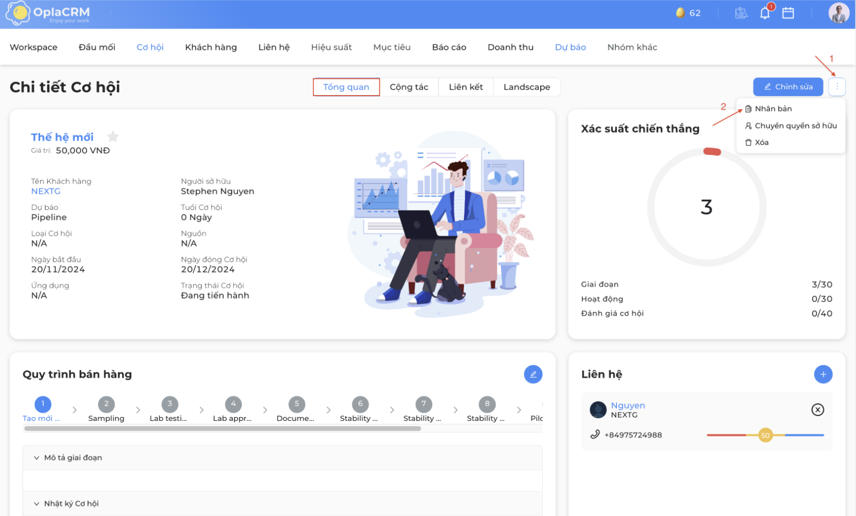Click the pencil icon in Quy trình bán hàng
The height and width of the screenshot is (516, 856).
point(533,374)
